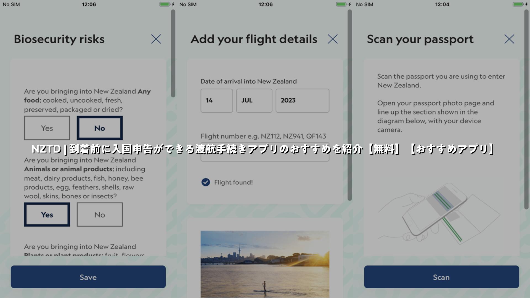Screen dimensions: 530x298
Task: Open the arrival day field showing 14
Action: click(217, 100)
